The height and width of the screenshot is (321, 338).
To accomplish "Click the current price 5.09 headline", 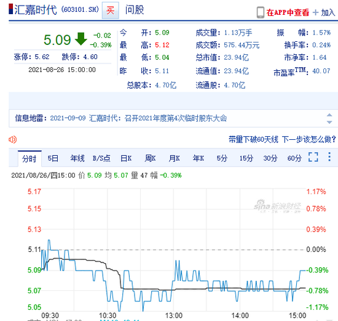I will (x=57, y=40).
